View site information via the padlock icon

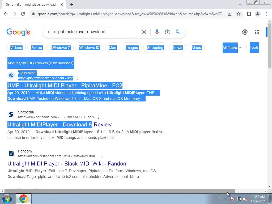[x=33, y=14]
